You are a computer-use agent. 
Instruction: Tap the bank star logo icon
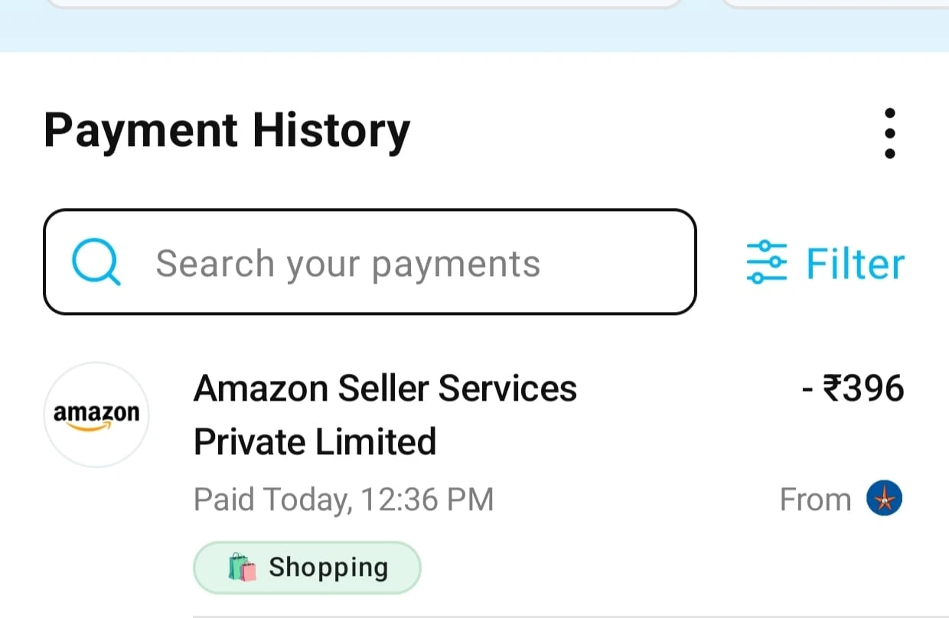884,499
